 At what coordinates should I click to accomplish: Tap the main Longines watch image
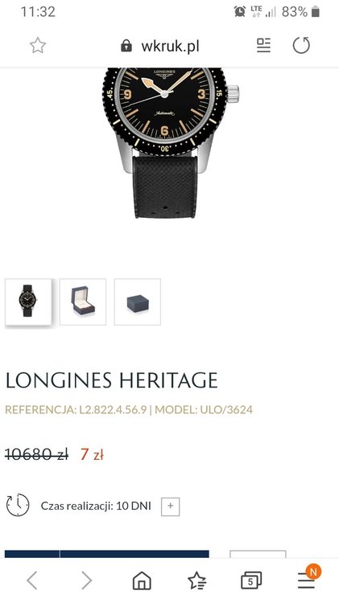[x=171, y=143]
